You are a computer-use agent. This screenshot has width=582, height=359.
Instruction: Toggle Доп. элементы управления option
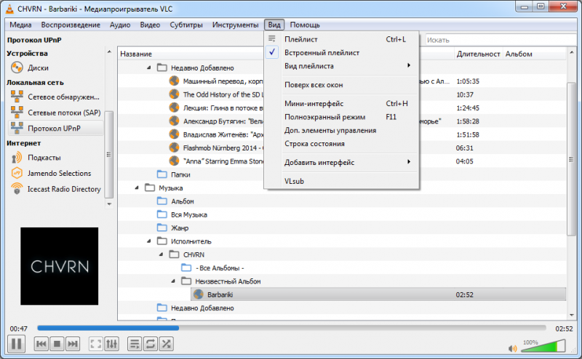pyautogui.click(x=341, y=131)
